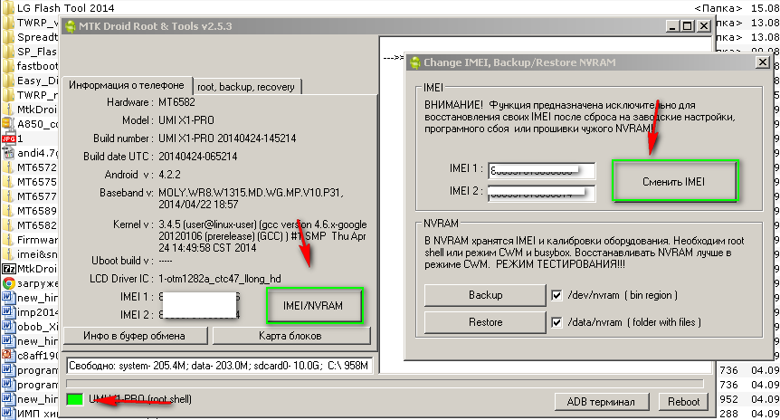Screen dimensions: 780x420
Task: Select the MT6577 folder icon
Action: coord(8,196)
